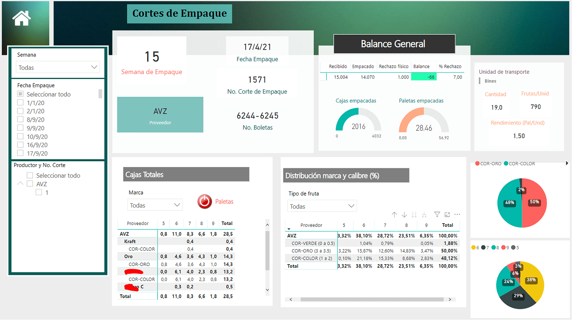Viewport: 572px width, 320px height.
Task: Open the Marca dropdown in Cajas Totales
Action: [155, 205]
